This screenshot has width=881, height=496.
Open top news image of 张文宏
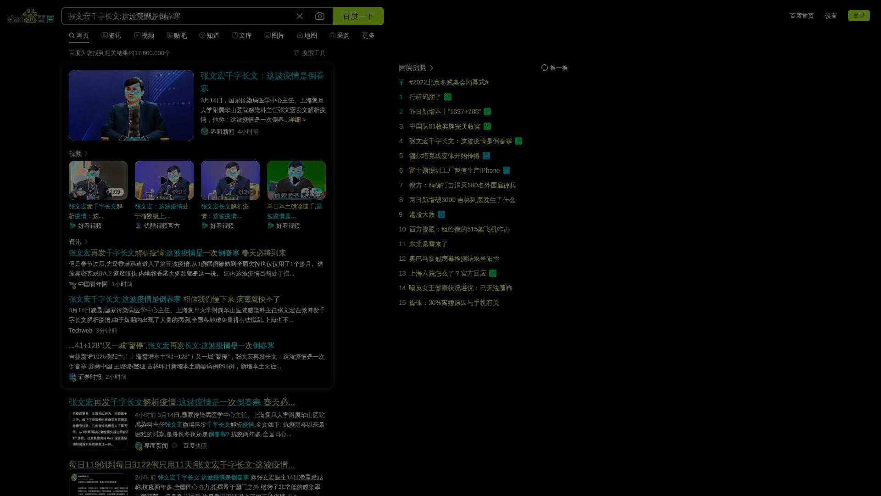[x=131, y=105]
